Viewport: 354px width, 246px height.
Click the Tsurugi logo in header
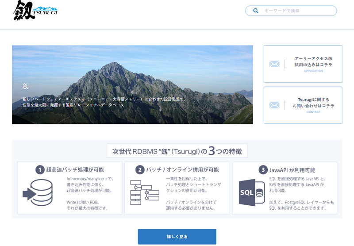coord(35,11)
